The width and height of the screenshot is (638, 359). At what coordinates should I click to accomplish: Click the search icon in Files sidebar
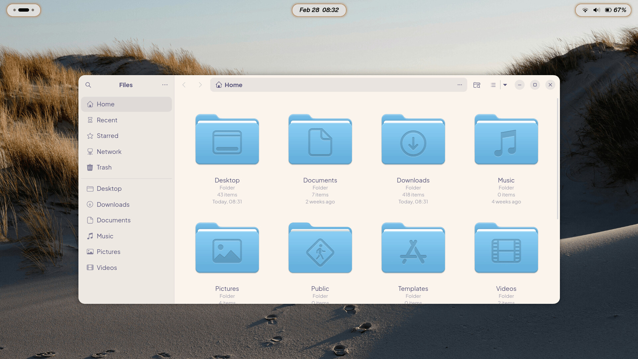tap(88, 85)
